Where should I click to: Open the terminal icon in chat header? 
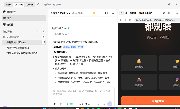point(106,13)
